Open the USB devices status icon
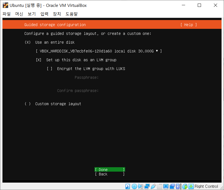Screen dimensions: 224x190 (153, 186)
